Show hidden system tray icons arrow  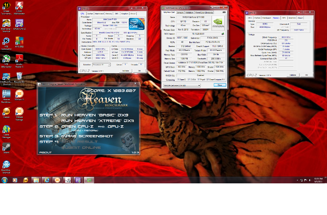click(x=297, y=180)
